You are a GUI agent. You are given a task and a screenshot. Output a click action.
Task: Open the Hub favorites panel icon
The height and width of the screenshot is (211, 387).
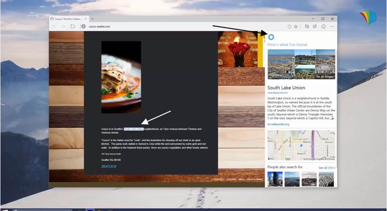point(307,26)
